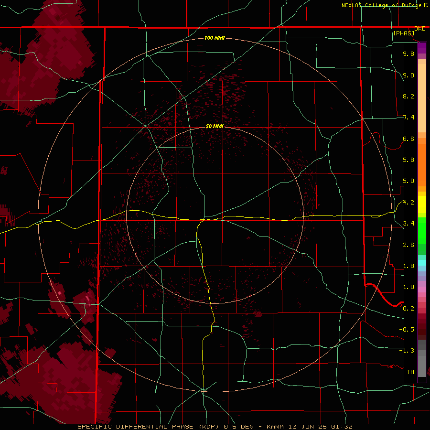
Task: Click the 13 JUN 25 date in the caption
Action: pos(308,427)
